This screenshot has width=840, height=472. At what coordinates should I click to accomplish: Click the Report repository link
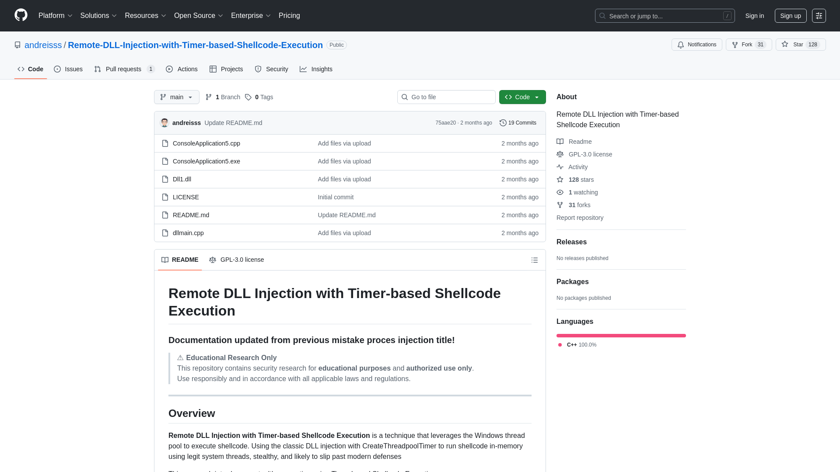pos(580,218)
